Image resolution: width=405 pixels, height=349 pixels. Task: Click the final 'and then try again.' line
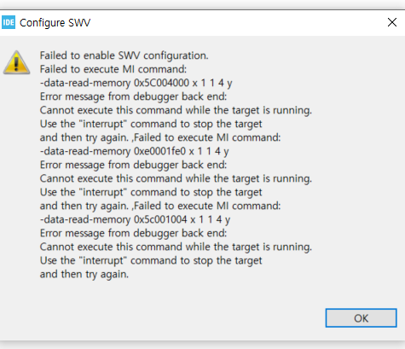point(84,274)
